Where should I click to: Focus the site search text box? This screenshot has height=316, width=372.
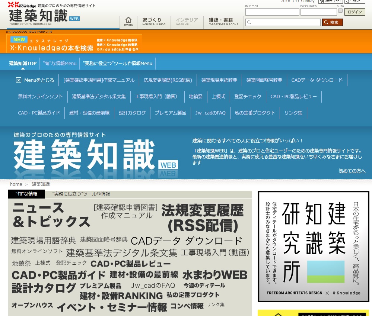tap(283, 22)
